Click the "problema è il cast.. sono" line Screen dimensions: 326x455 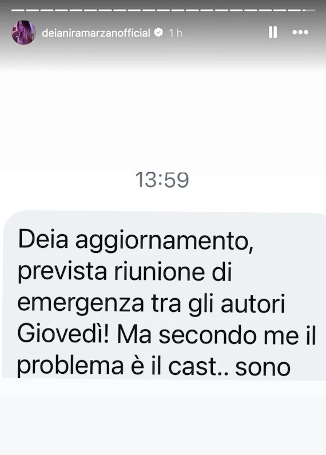(x=154, y=366)
